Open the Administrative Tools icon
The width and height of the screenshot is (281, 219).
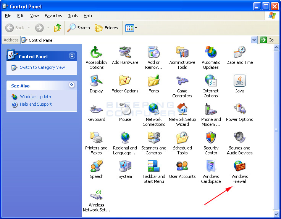[182, 52]
